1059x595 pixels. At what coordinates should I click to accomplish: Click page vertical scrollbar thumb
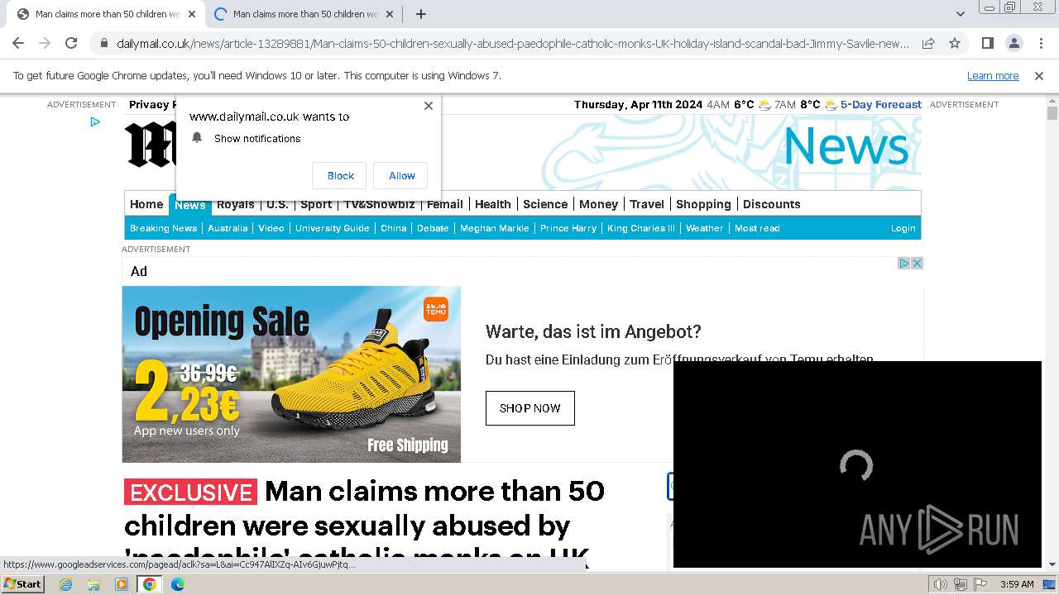pos(1052,113)
